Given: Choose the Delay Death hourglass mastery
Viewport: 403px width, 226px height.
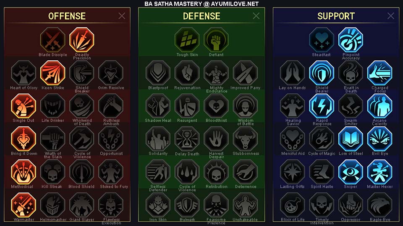Looking at the screenshot, I should (x=187, y=139).
